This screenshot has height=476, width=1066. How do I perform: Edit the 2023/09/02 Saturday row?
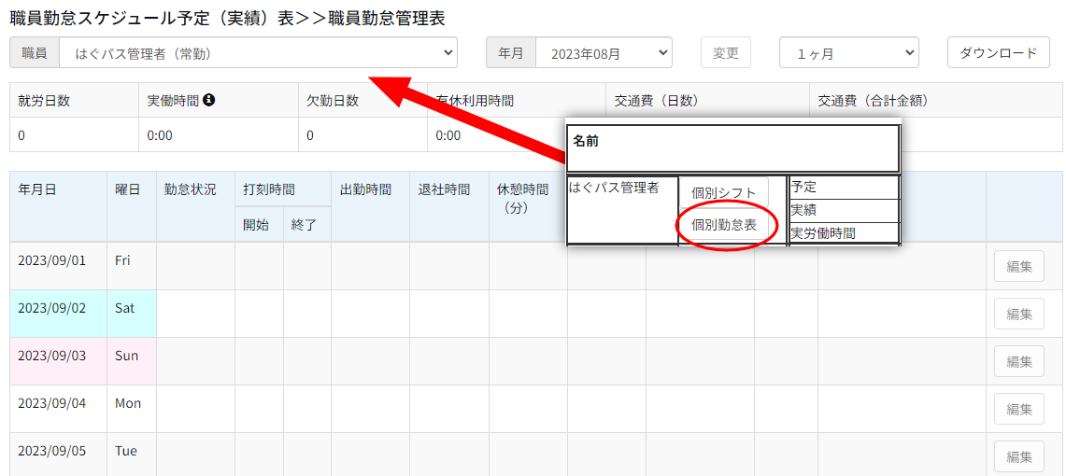1018,314
